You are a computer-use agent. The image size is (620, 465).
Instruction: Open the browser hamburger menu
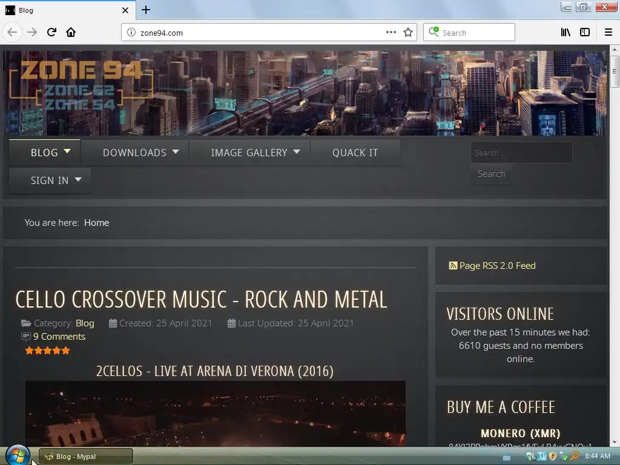(x=608, y=33)
